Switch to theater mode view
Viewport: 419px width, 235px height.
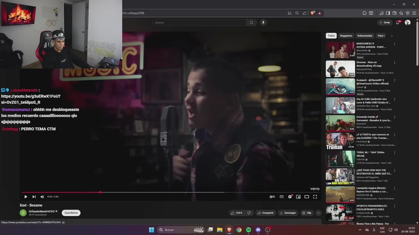(307, 197)
